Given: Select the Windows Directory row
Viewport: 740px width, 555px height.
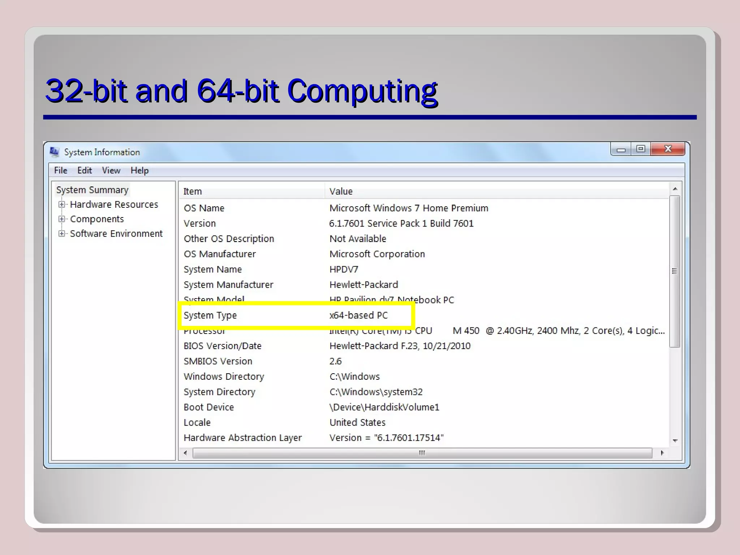Looking at the screenshot, I should [423, 377].
